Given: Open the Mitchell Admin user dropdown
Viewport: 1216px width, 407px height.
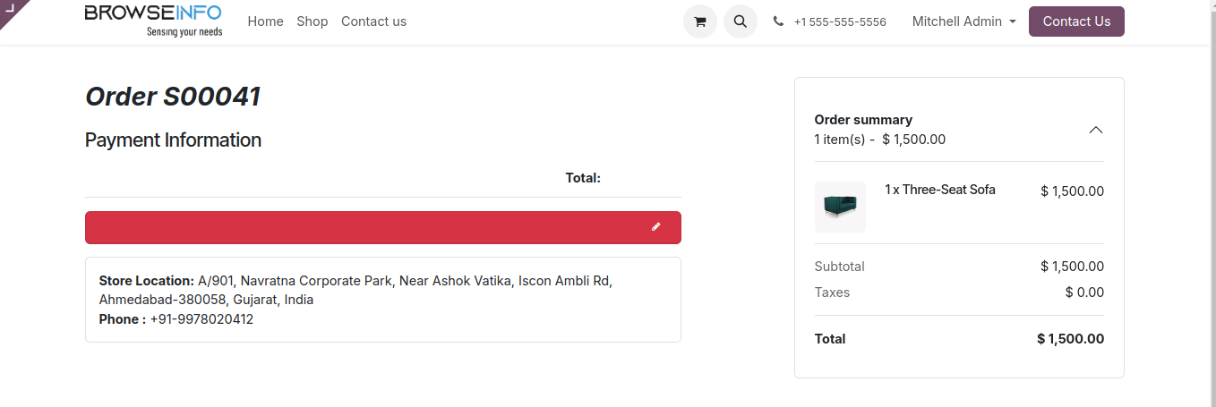Looking at the screenshot, I should coord(963,21).
